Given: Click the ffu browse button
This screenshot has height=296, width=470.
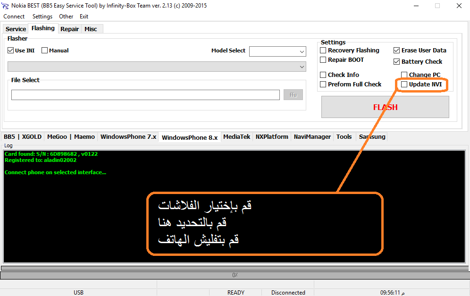Looking at the screenshot, I should click(x=293, y=95).
